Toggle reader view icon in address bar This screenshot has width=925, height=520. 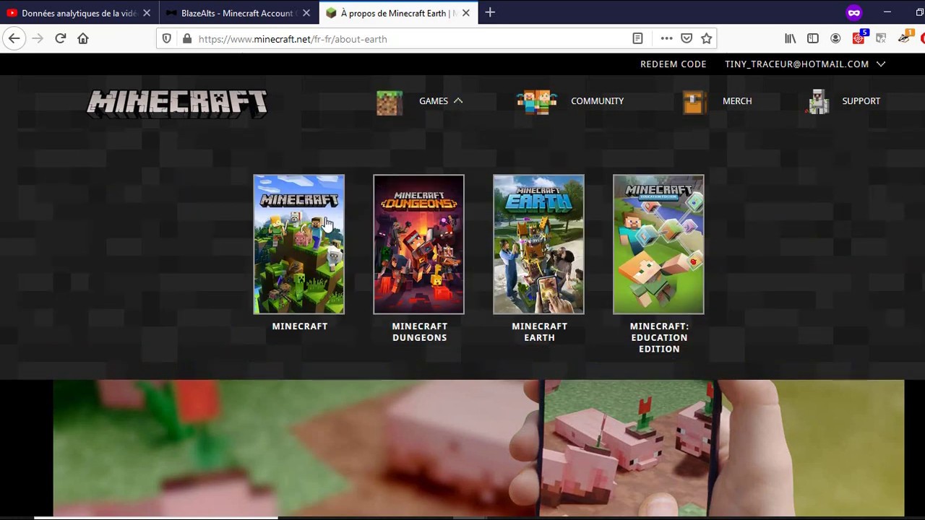pyautogui.click(x=637, y=39)
